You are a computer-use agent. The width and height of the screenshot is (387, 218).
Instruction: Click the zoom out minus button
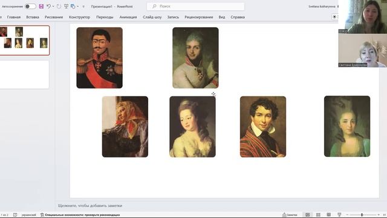pyautogui.click(x=347, y=215)
